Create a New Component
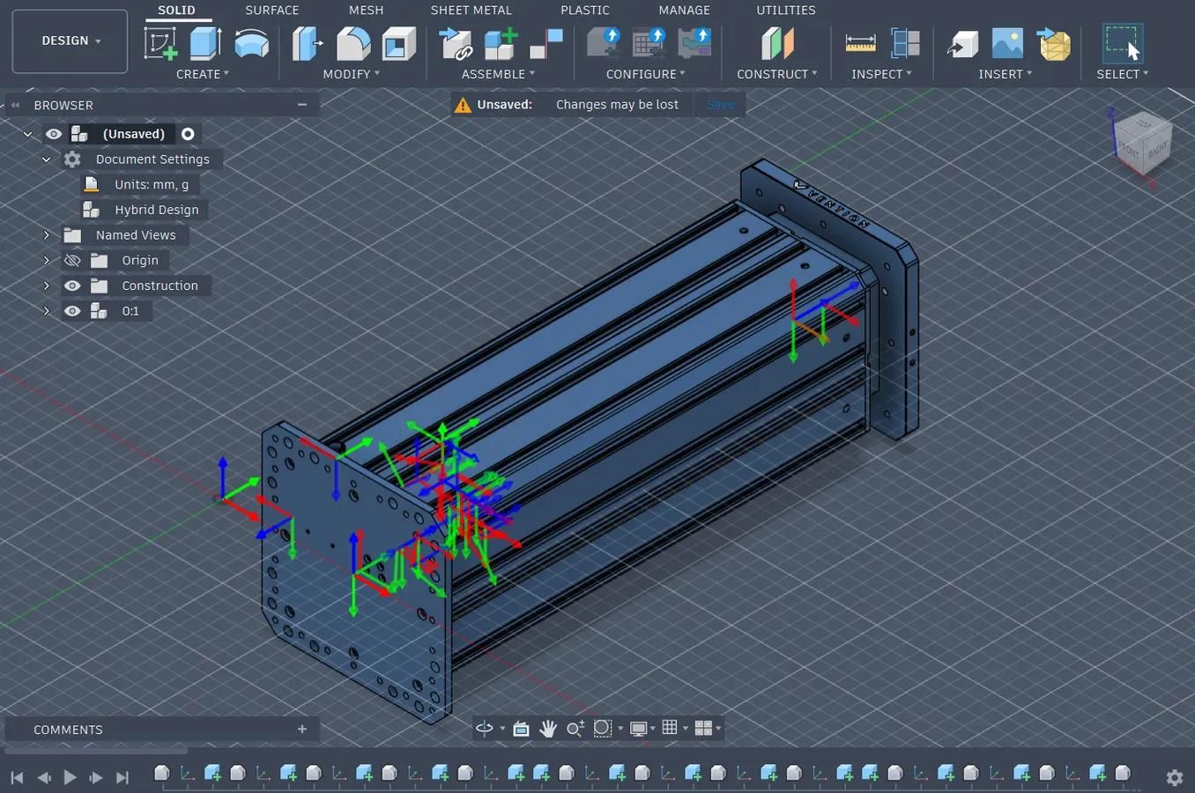 coord(501,43)
